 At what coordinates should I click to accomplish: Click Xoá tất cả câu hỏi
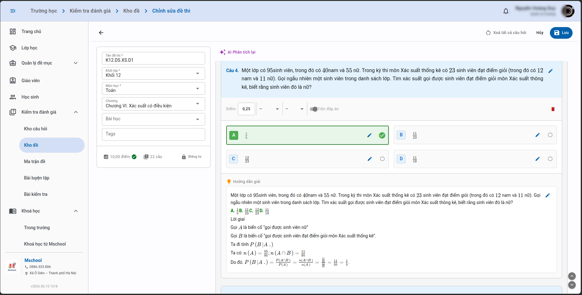pyautogui.click(x=506, y=33)
